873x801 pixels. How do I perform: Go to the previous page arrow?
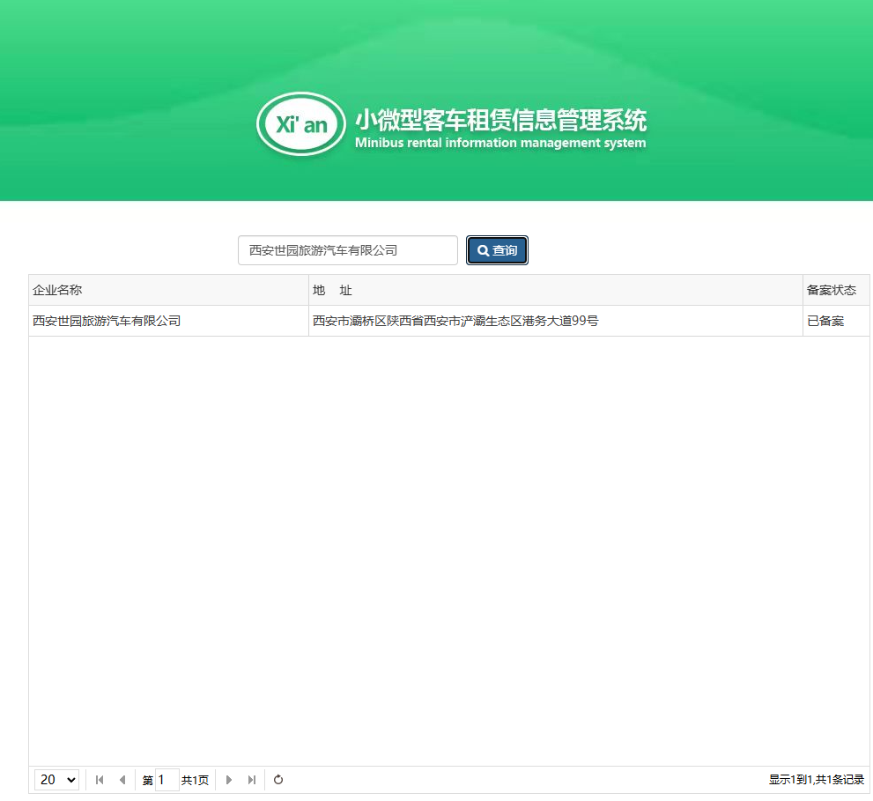point(122,780)
